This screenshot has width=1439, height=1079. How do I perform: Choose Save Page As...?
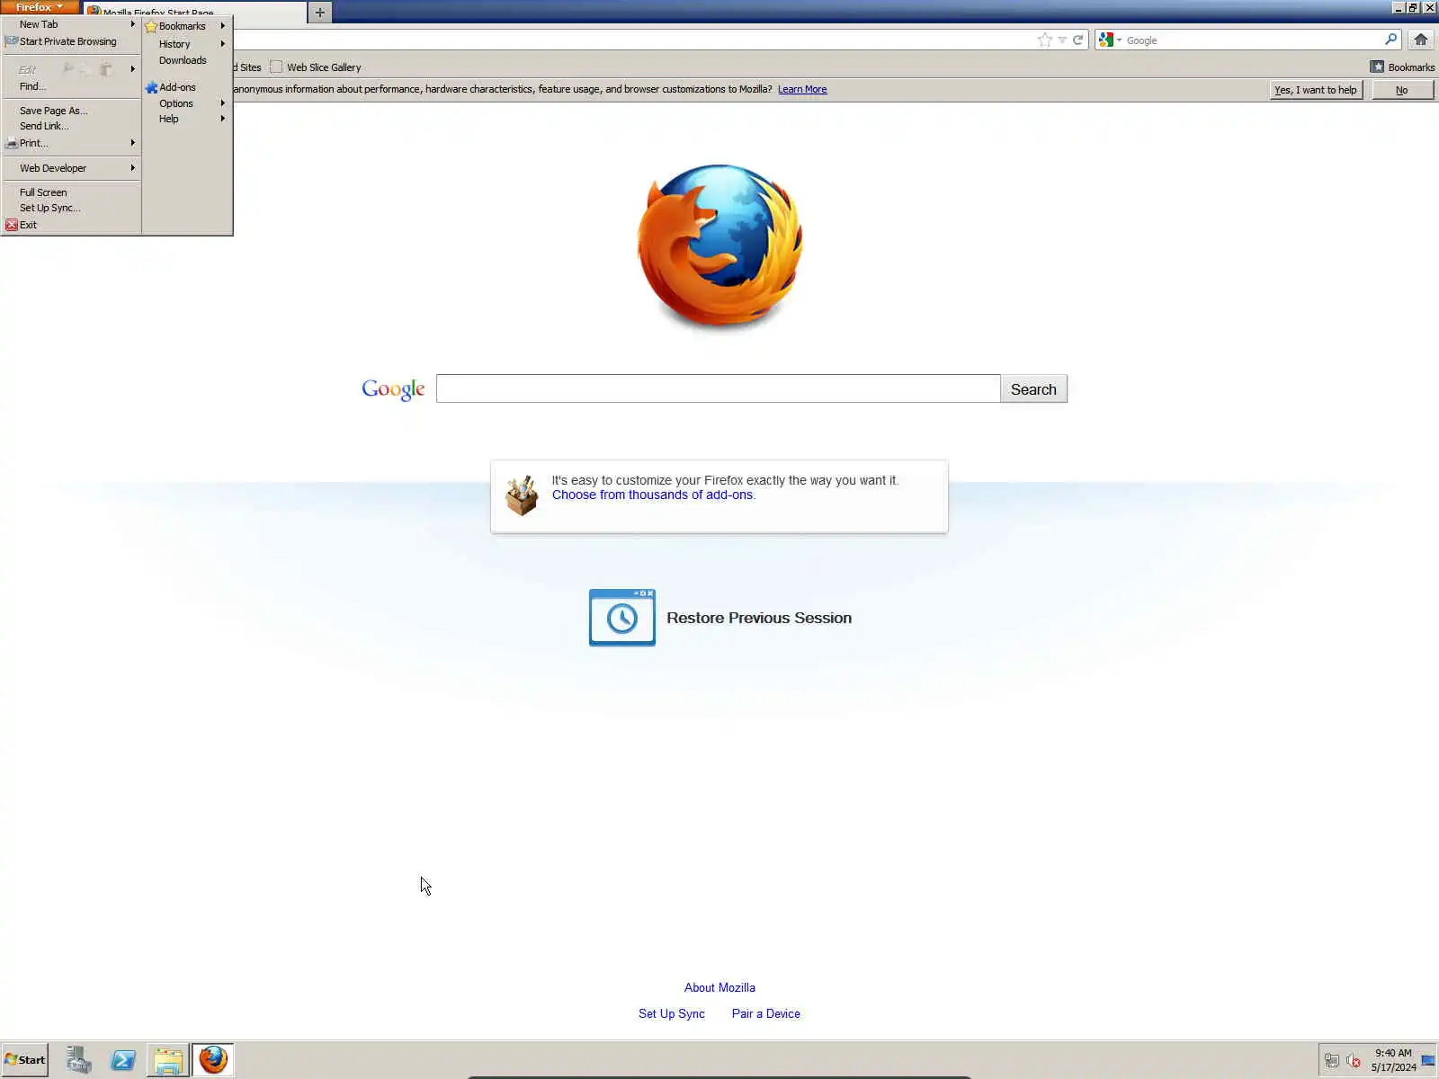(70, 111)
